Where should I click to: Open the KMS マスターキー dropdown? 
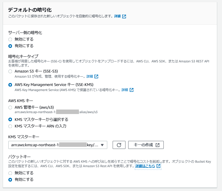(58, 145)
